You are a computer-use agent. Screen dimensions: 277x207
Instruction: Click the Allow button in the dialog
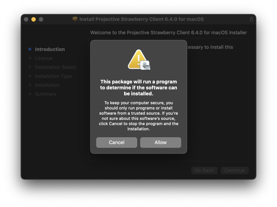tap(160, 143)
